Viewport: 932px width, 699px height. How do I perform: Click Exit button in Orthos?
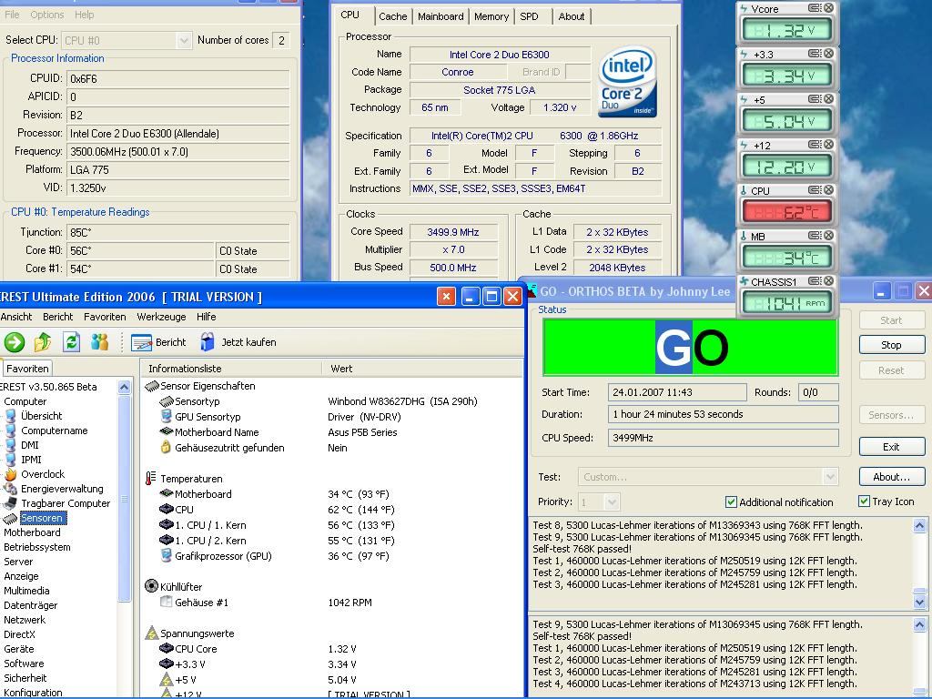891,446
